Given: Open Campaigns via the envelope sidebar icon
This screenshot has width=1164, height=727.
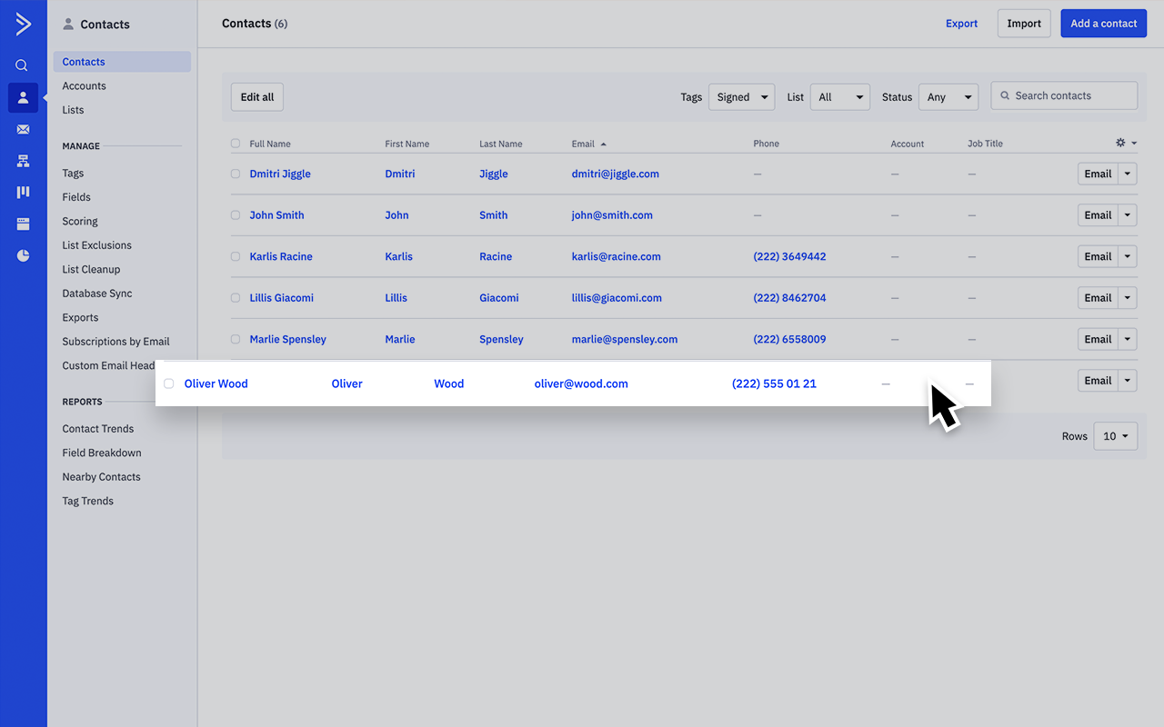Looking at the screenshot, I should (23, 129).
